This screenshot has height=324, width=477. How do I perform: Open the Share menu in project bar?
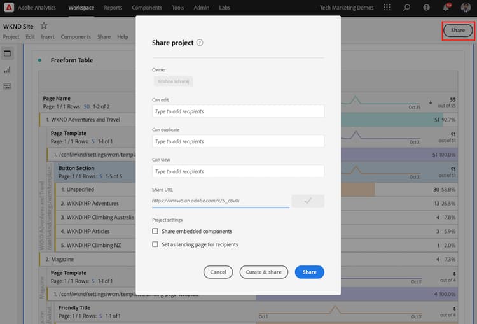(104, 36)
